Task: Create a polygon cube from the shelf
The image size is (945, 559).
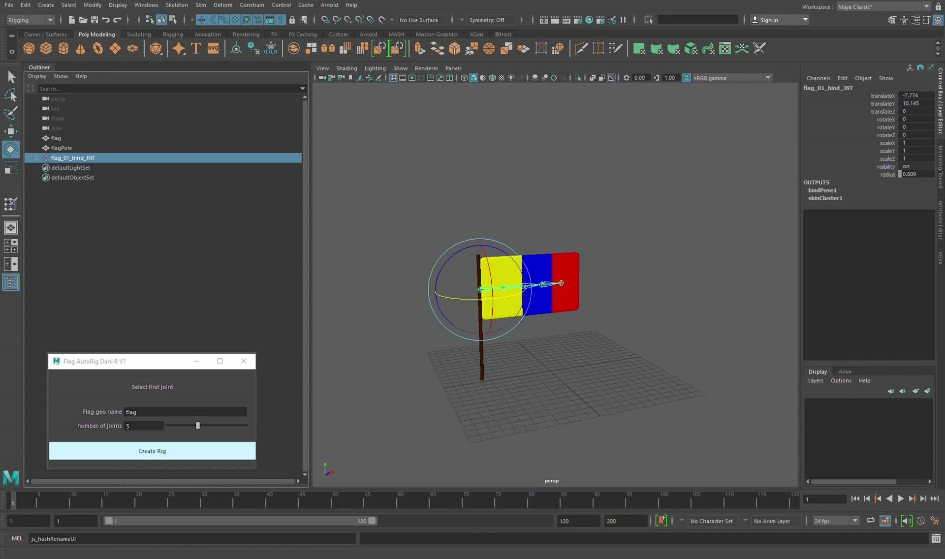Action: pos(46,48)
